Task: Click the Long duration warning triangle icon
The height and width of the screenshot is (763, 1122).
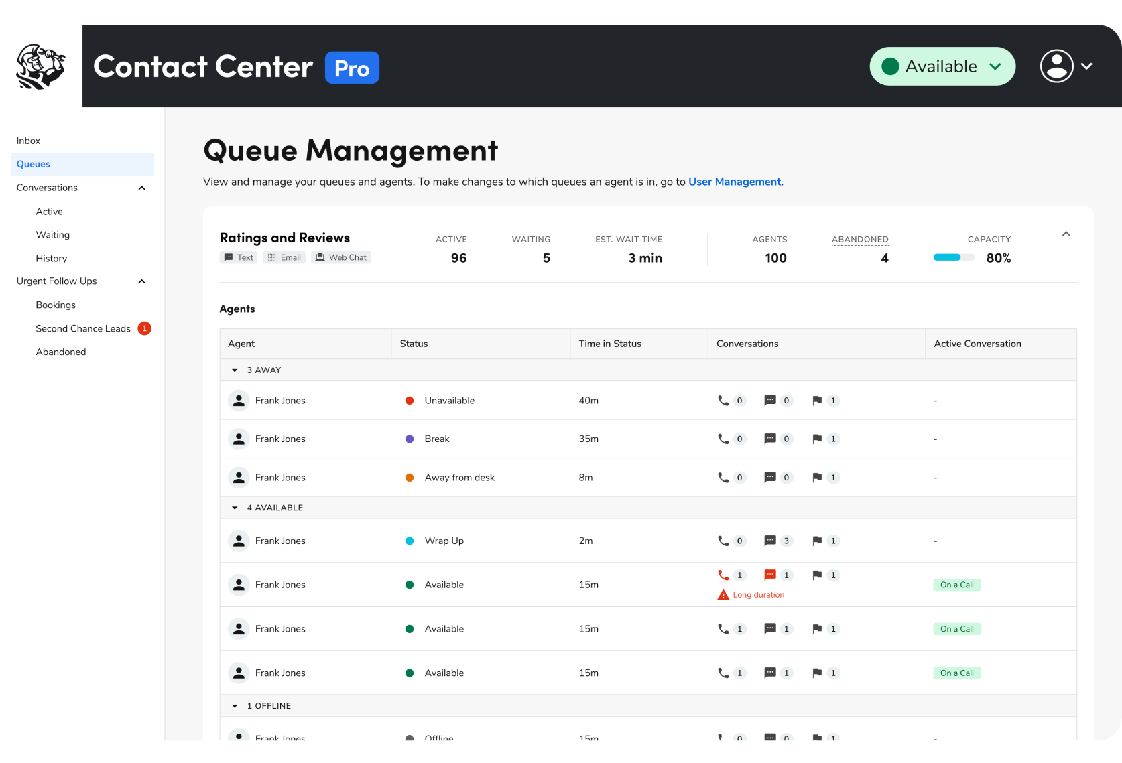Action: click(723, 595)
